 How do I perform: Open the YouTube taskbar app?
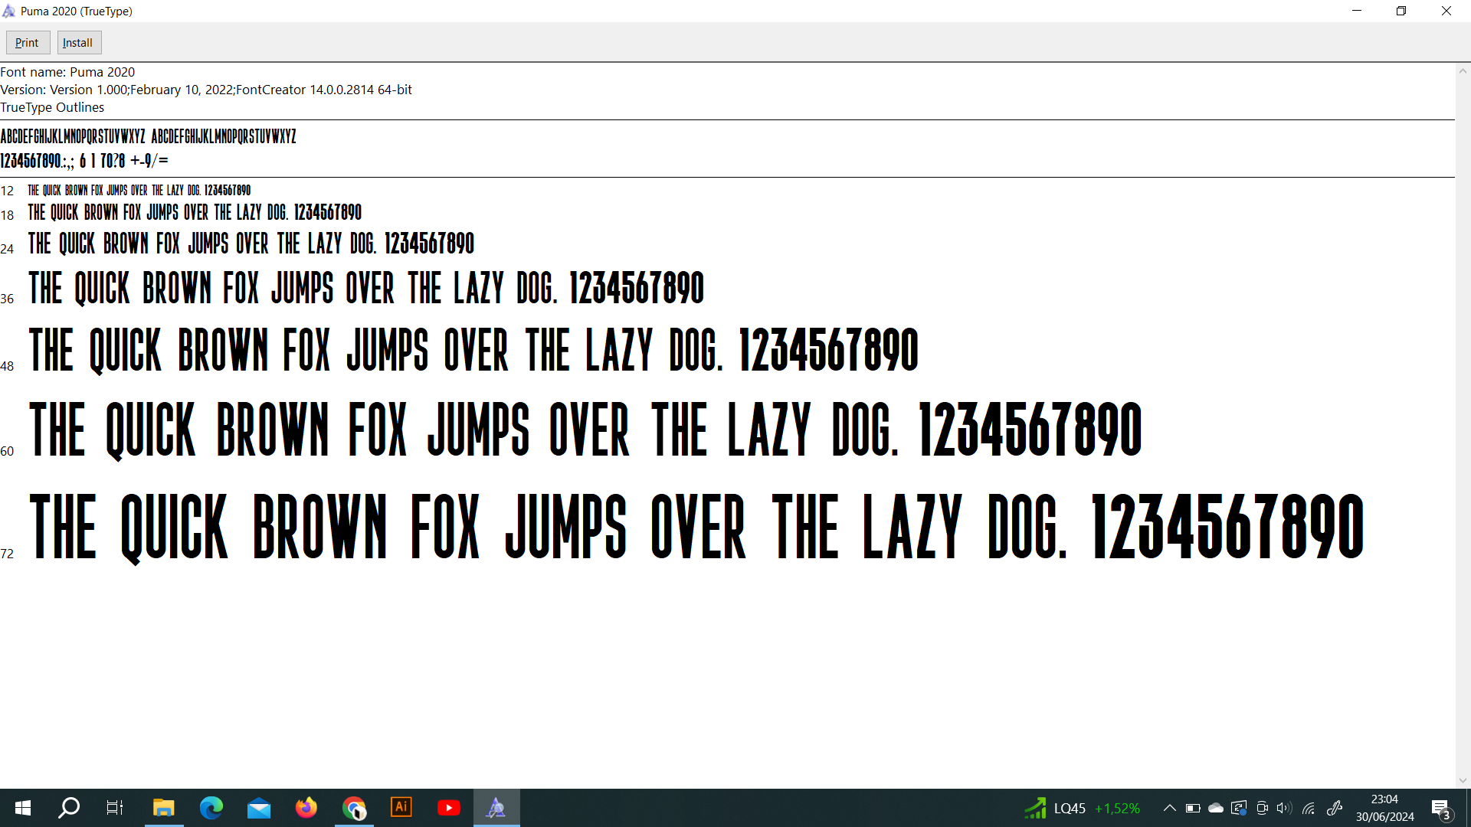(x=449, y=808)
